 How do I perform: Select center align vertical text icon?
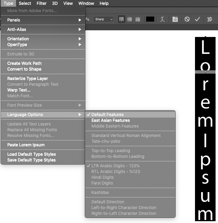(x=130, y=19)
